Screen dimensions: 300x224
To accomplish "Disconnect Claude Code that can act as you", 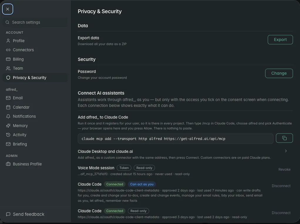I will click(x=281, y=186).
